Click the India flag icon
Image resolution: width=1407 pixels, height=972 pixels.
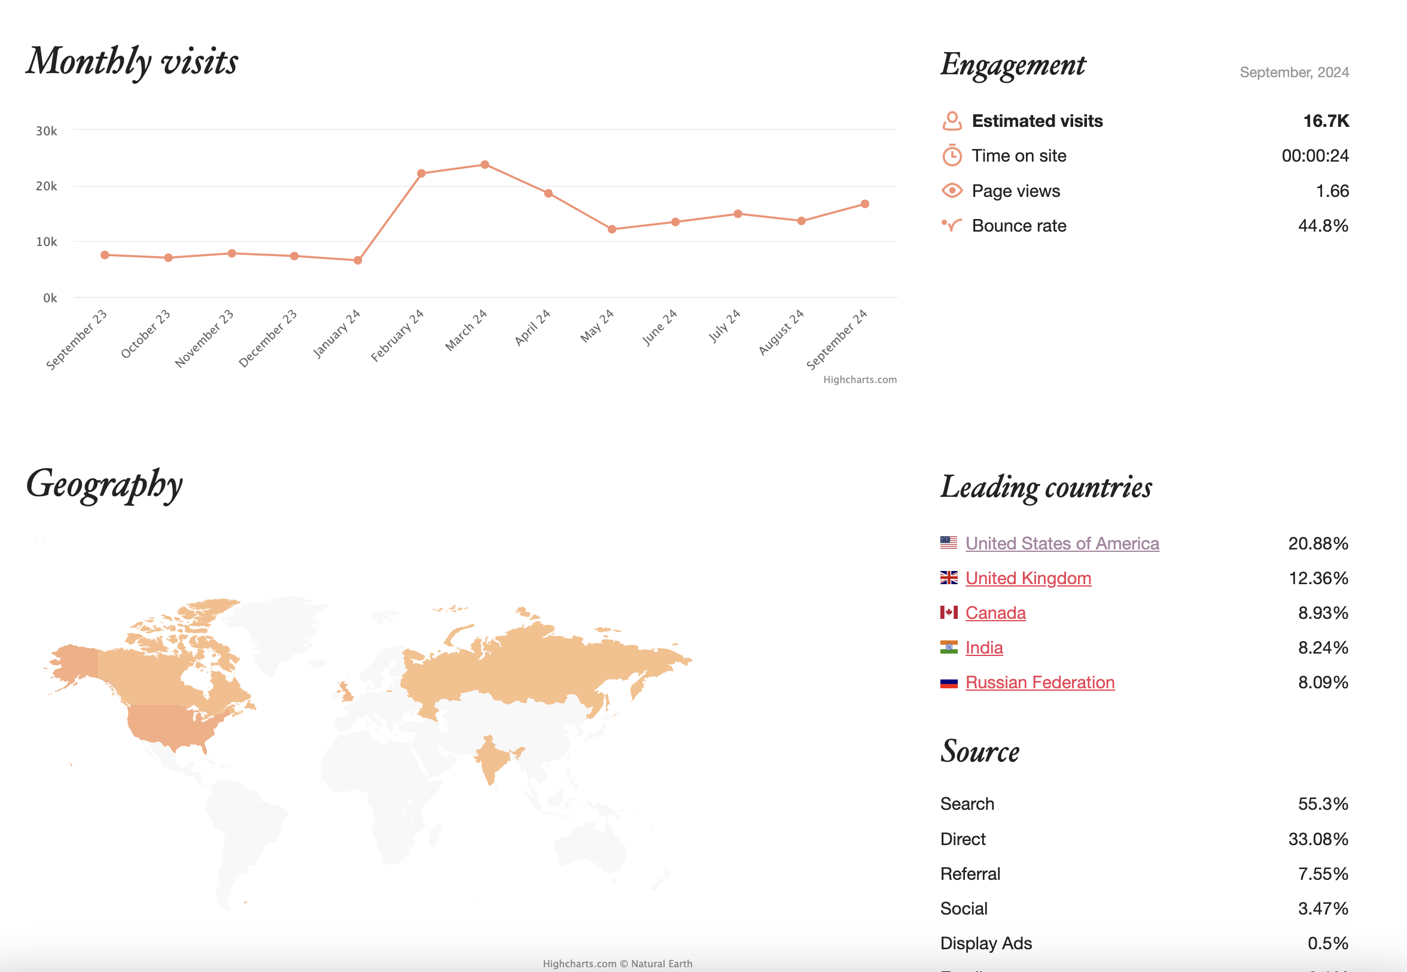(948, 647)
